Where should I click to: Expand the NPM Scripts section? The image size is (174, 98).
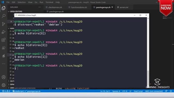[11, 84]
